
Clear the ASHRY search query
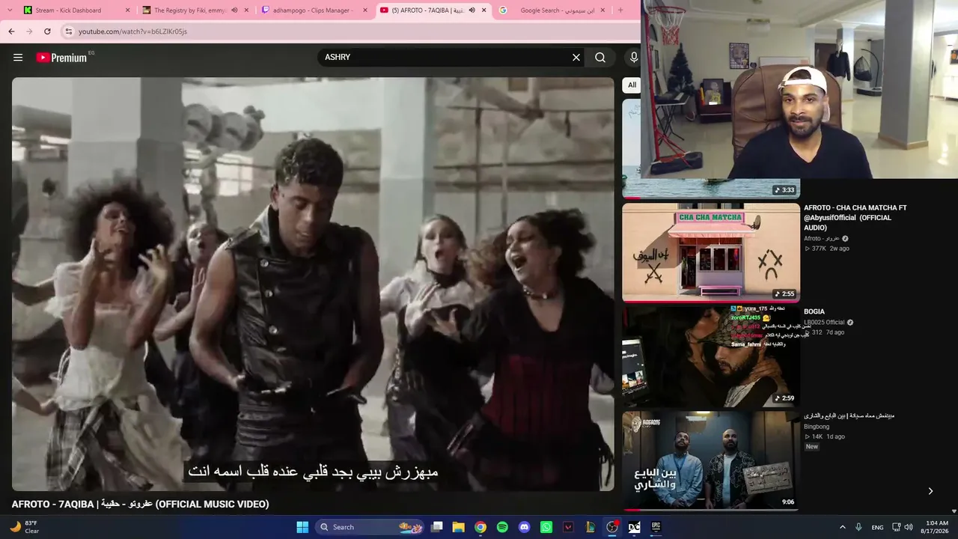(x=576, y=58)
